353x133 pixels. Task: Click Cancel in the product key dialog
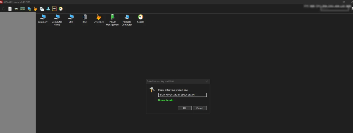tap(200, 108)
